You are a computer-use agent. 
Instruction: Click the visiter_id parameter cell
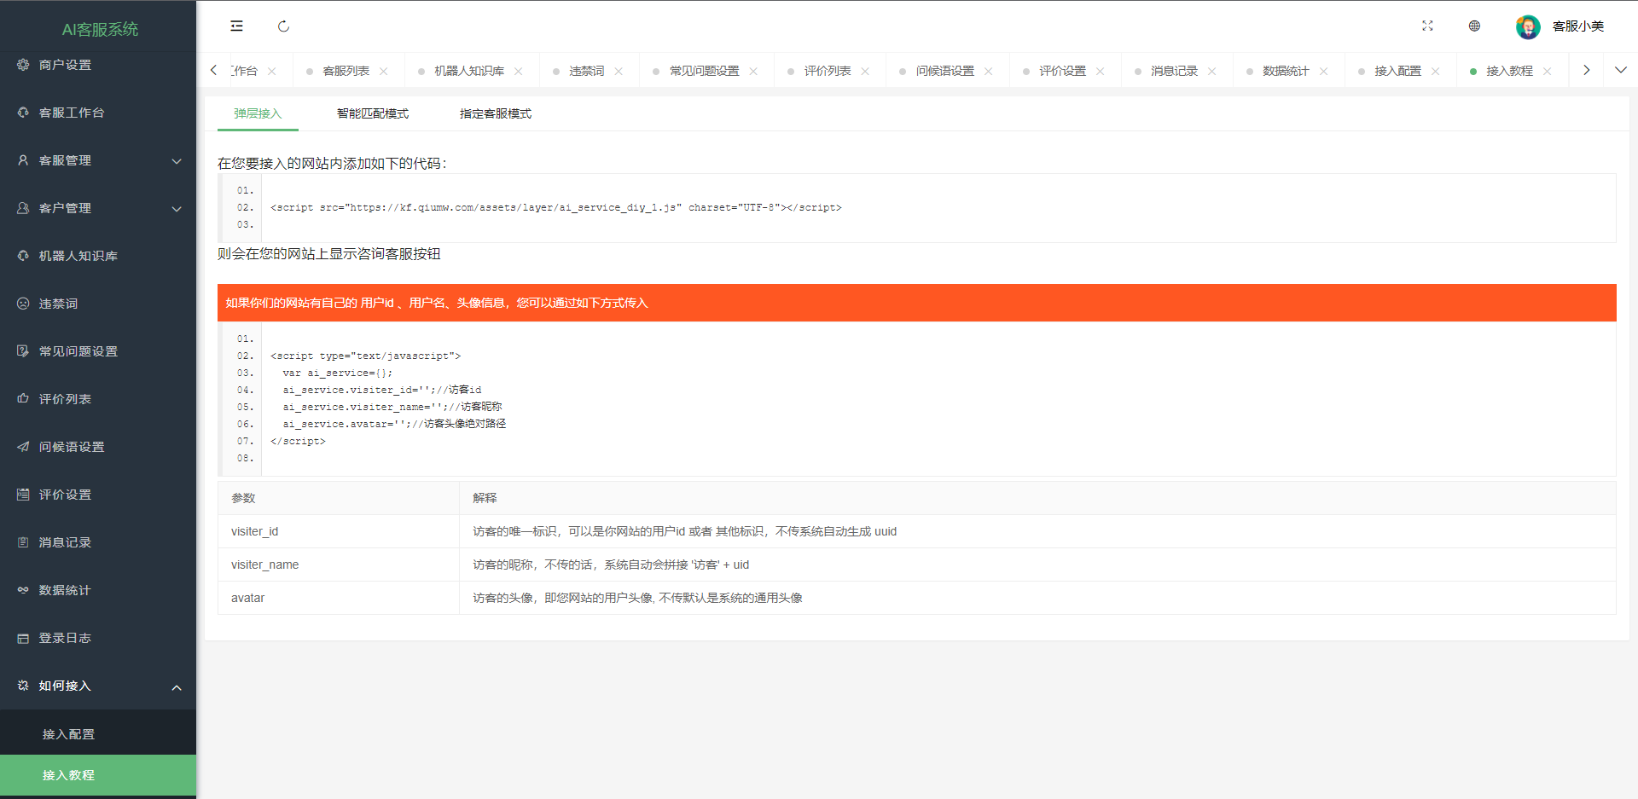click(x=339, y=531)
